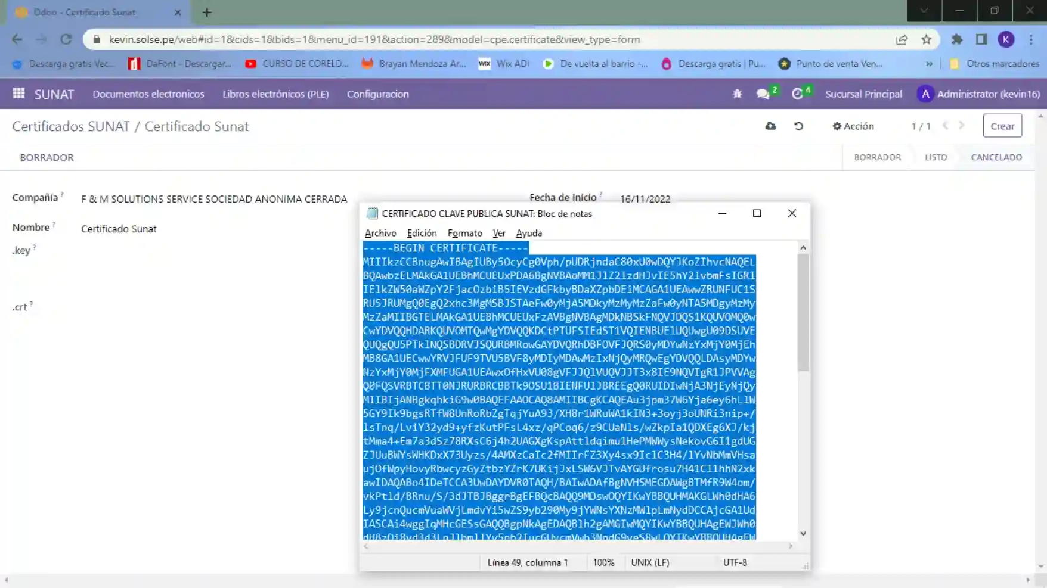The height and width of the screenshot is (588, 1047).
Task: Open the Notepad Archivo menu
Action: 380,233
